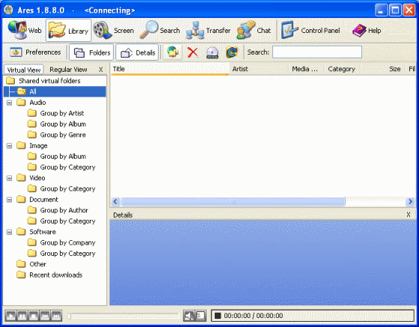Select the Document folder
Image resolution: width=419 pixels, height=327 pixels.
(37, 200)
